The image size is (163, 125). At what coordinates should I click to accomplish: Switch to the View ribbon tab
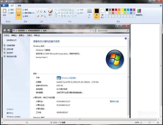click(19, 6)
